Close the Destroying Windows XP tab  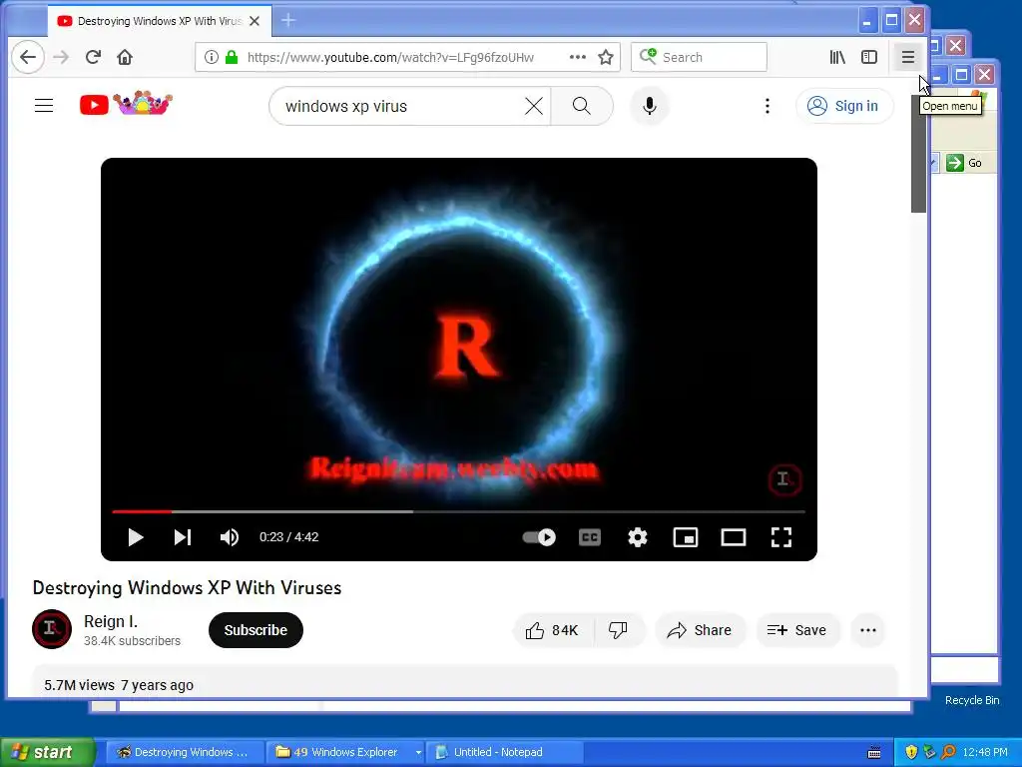point(255,21)
